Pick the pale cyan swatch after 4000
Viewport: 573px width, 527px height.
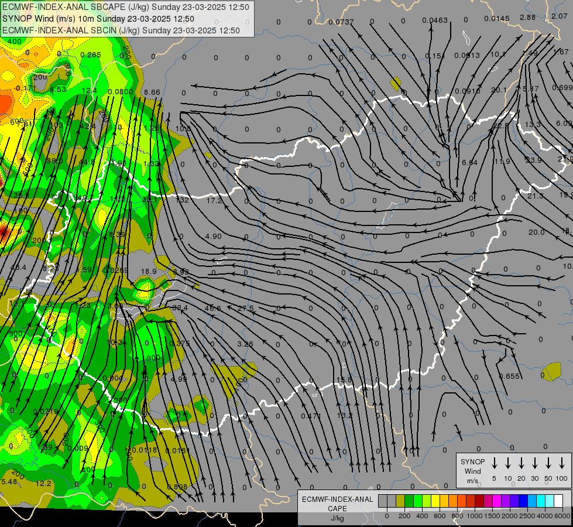click(x=549, y=501)
